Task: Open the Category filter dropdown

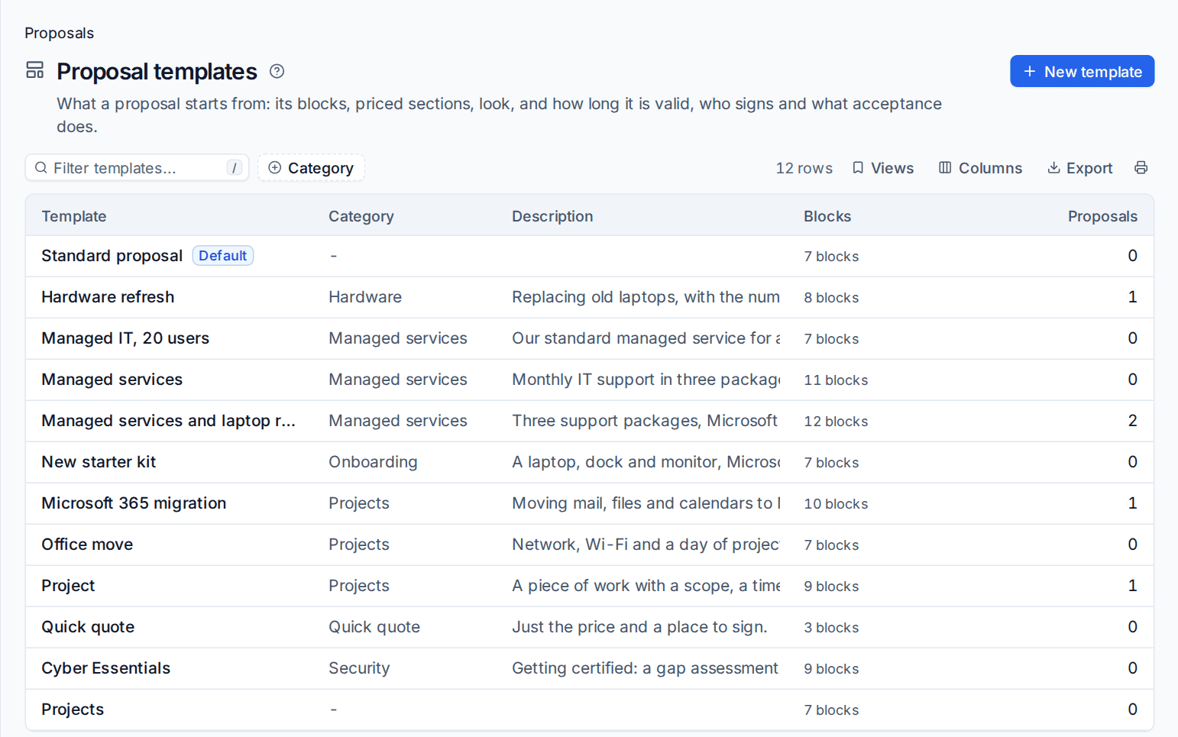Action: tap(311, 168)
